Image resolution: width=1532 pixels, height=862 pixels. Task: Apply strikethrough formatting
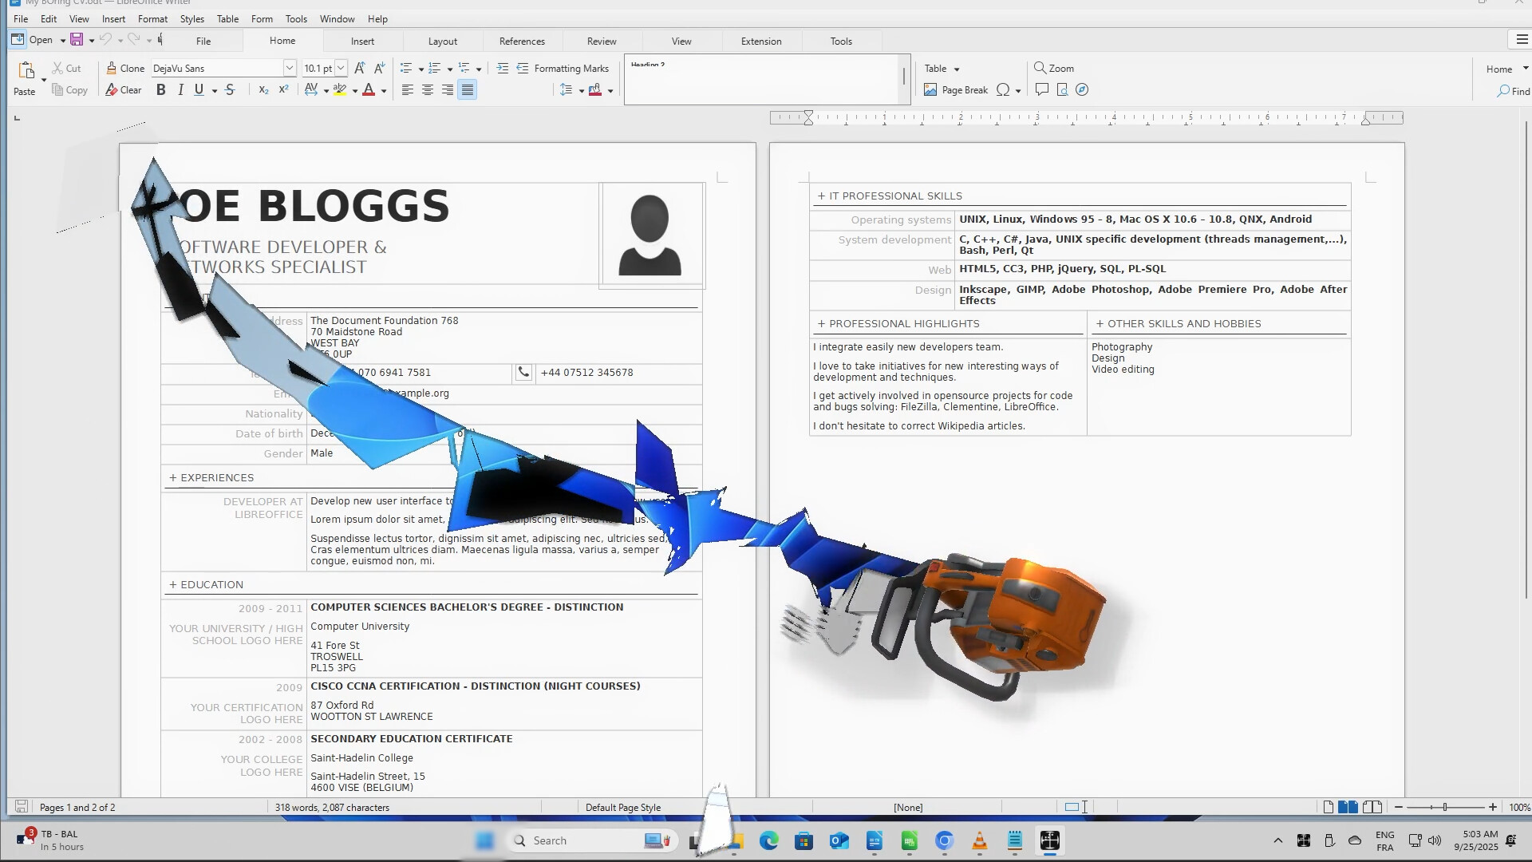230,89
